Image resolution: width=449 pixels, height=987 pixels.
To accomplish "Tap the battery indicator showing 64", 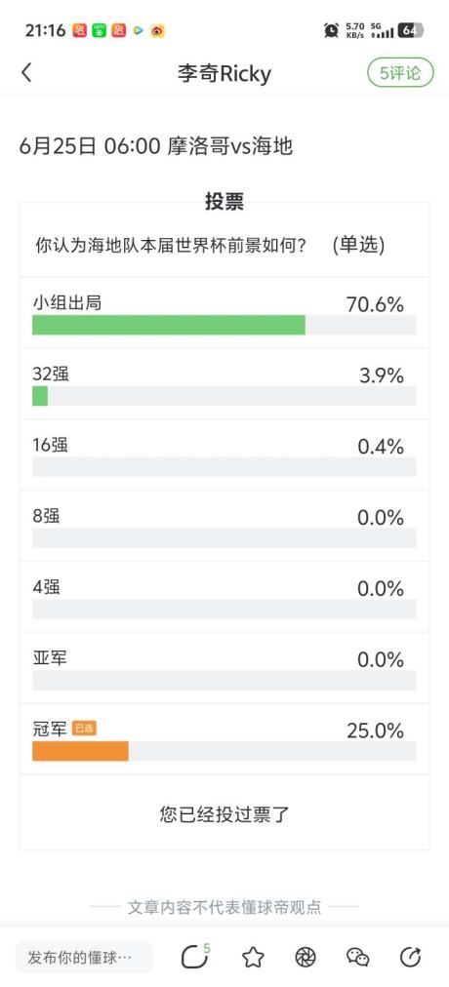I will point(411,30).
